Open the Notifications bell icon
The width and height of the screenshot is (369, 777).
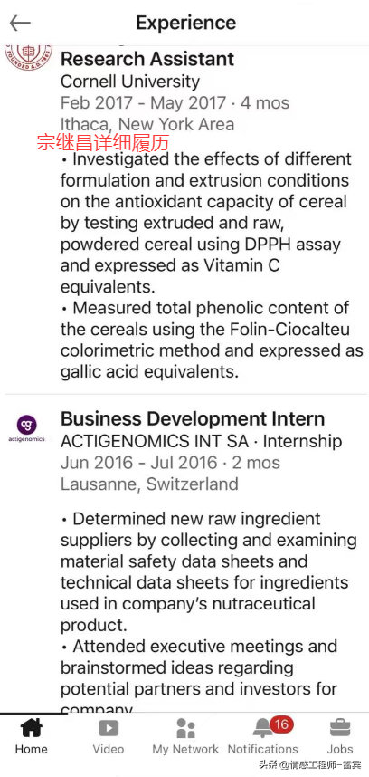(263, 729)
